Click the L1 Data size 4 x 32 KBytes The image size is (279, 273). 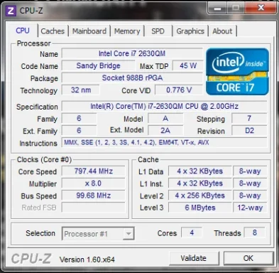point(200,171)
